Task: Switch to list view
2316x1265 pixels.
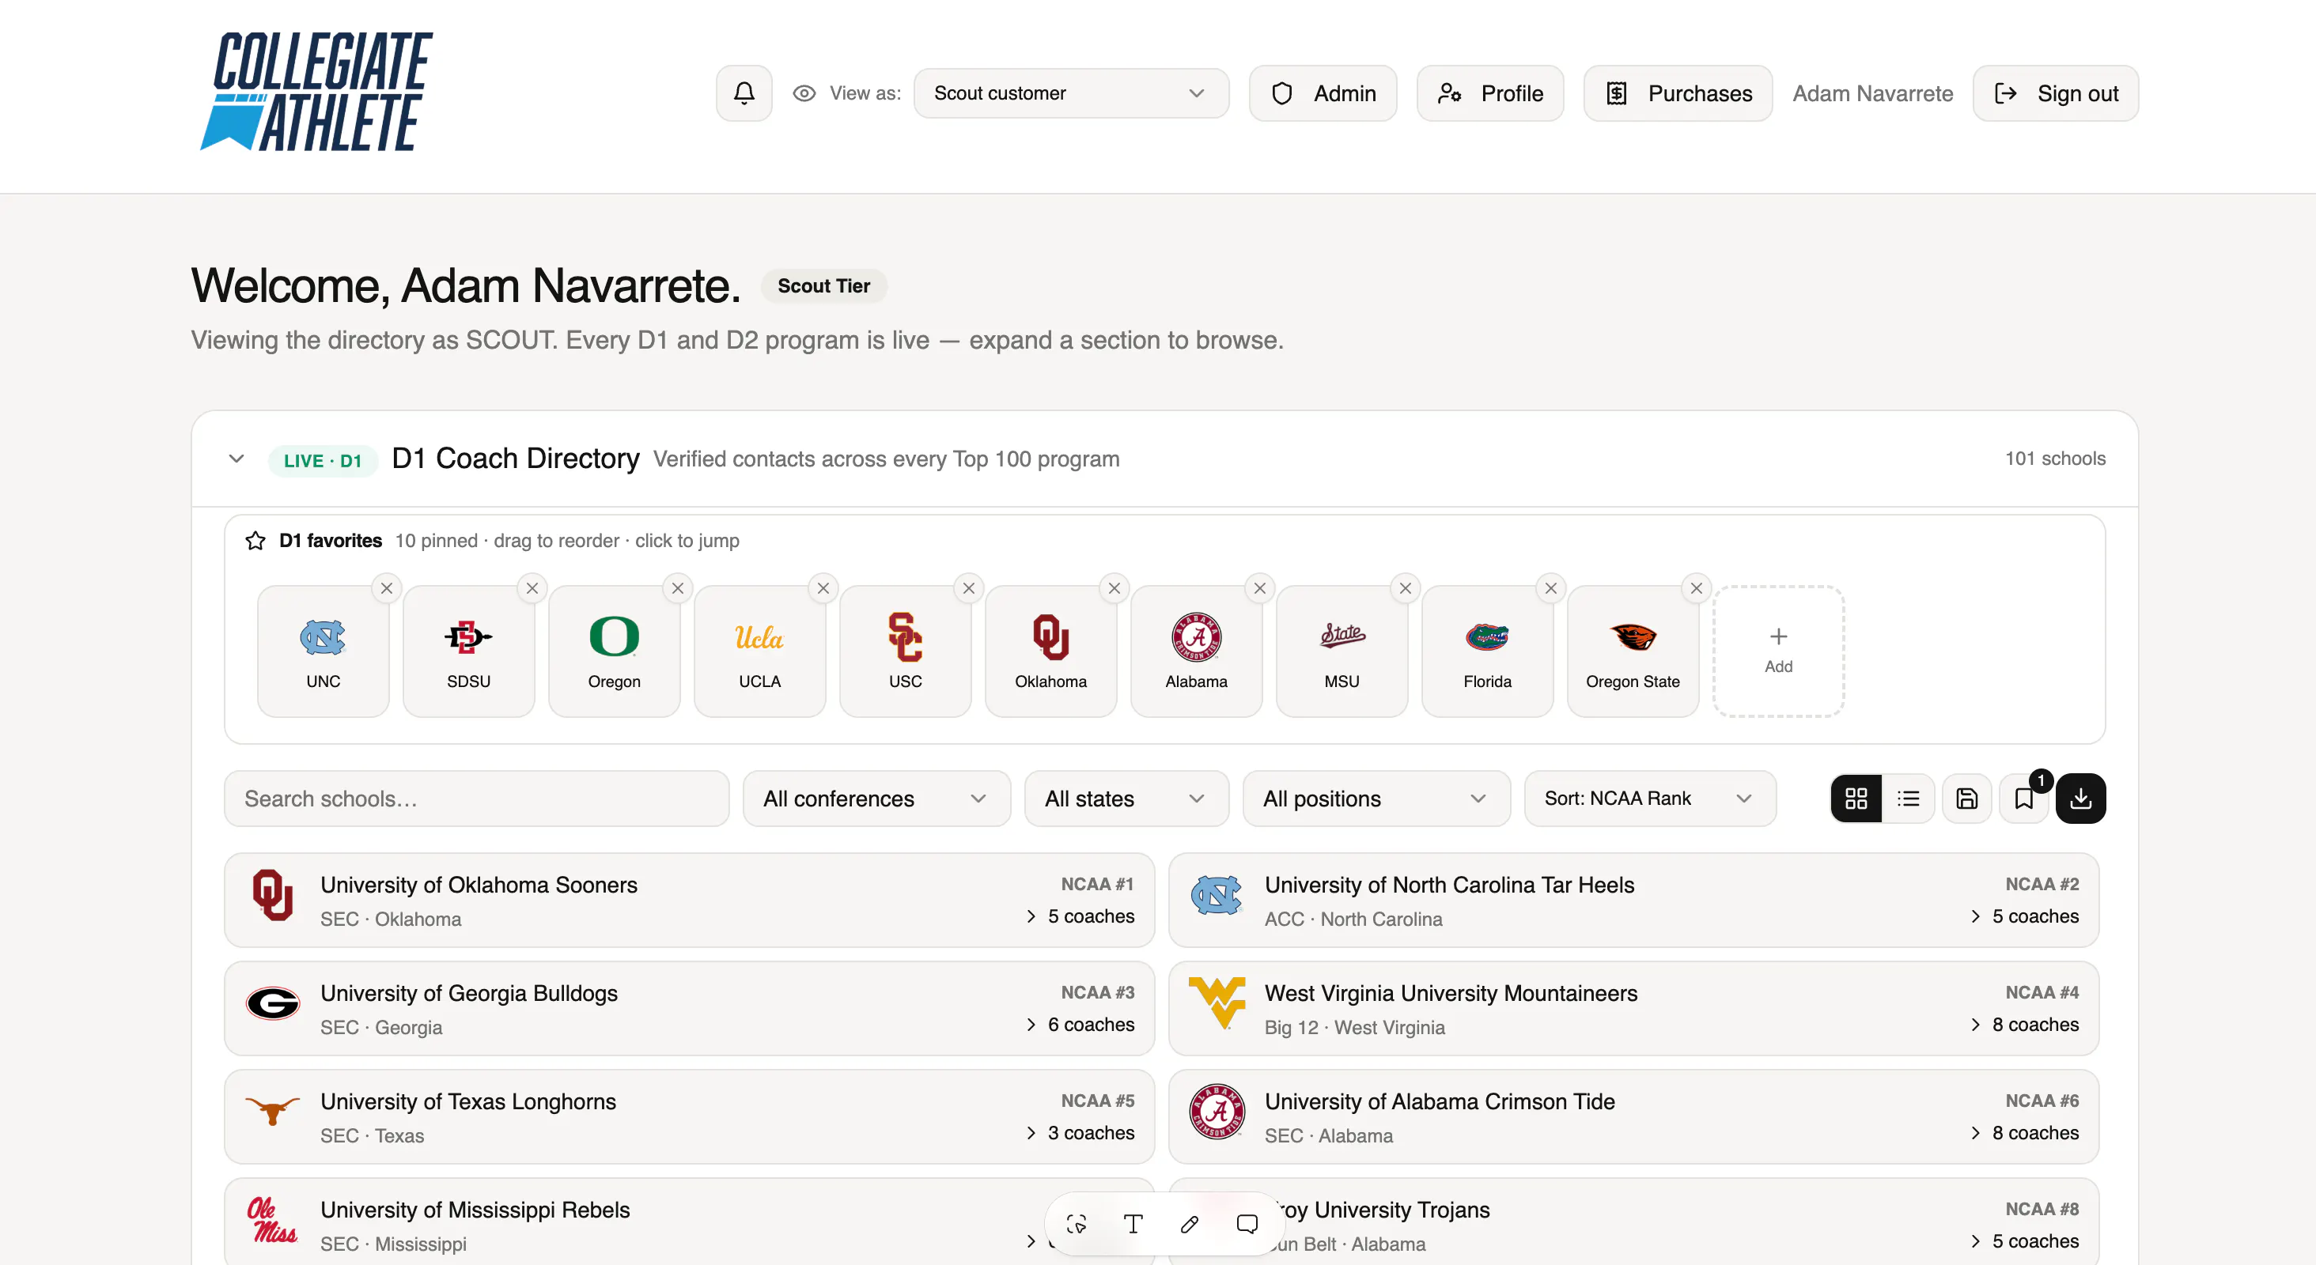Action: pyautogui.click(x=1909, y=799)
